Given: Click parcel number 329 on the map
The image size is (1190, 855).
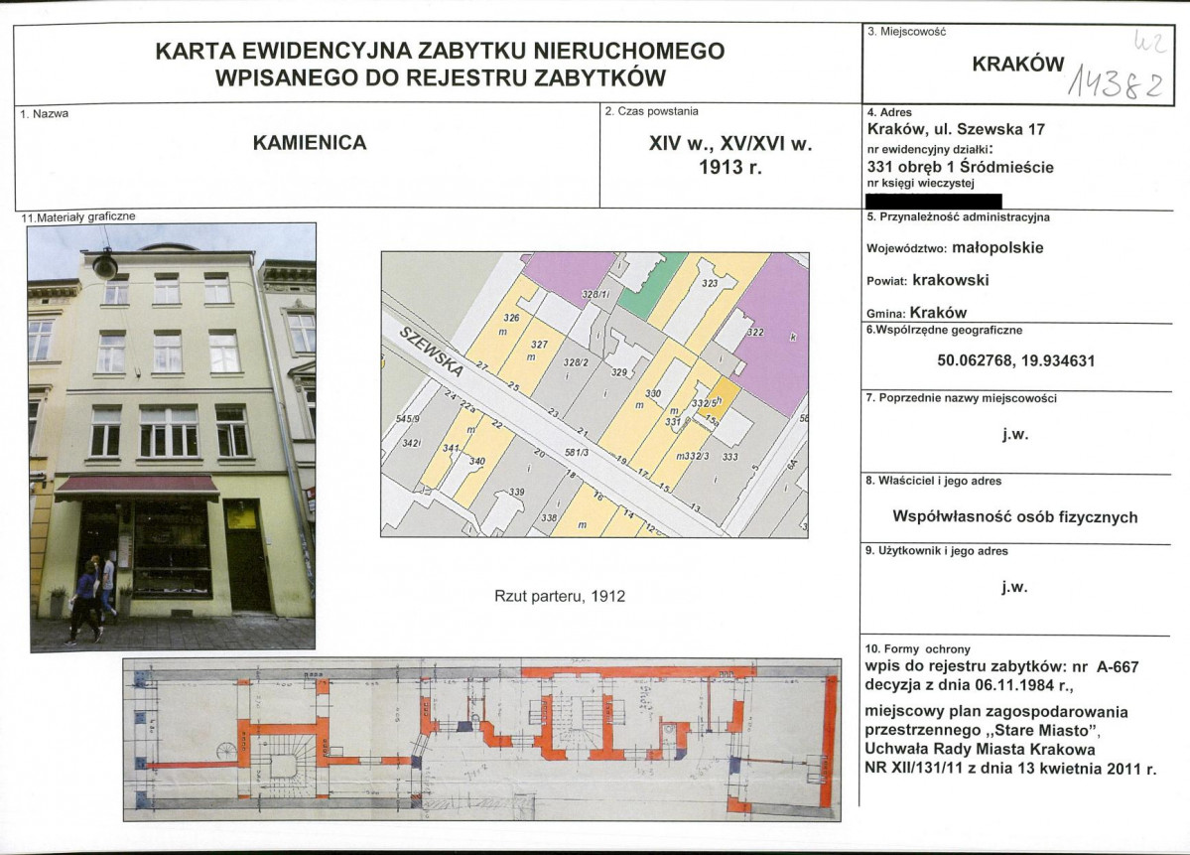Looking at the screenshot, I should pos(619,372).
